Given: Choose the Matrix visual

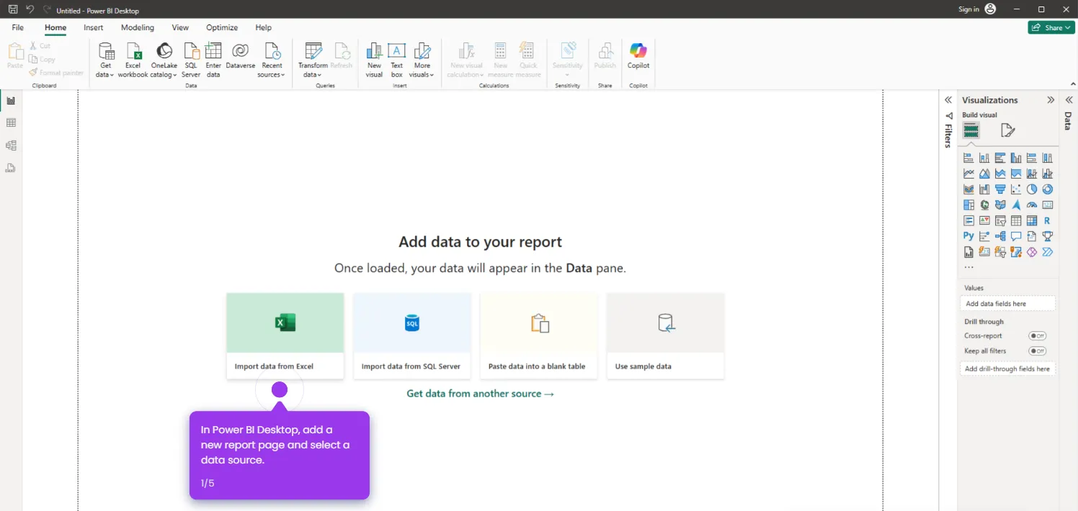Looking at the screenshot, I should click(1032, 221).
